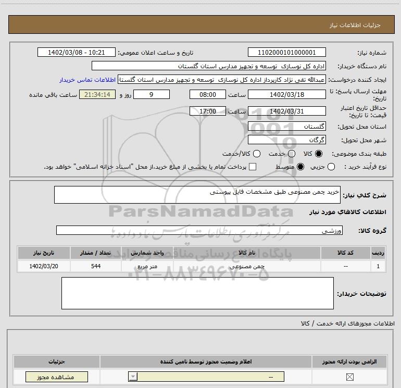Click the جزئیات column header
Image resolution: width=401 pixels, height=388 pixels.
57,361
